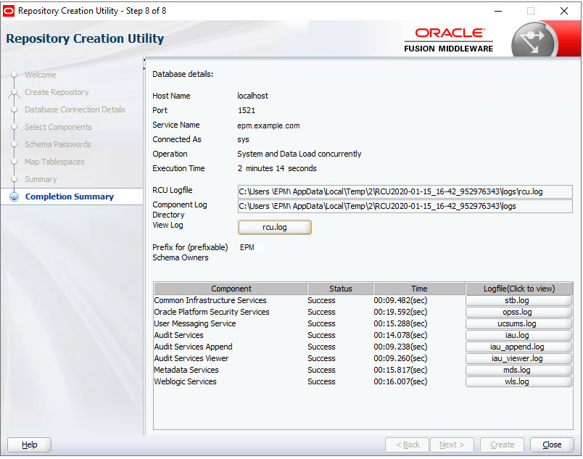583x459 pixels.
Task: Click the 1521 port value
Action: point(247,110)
